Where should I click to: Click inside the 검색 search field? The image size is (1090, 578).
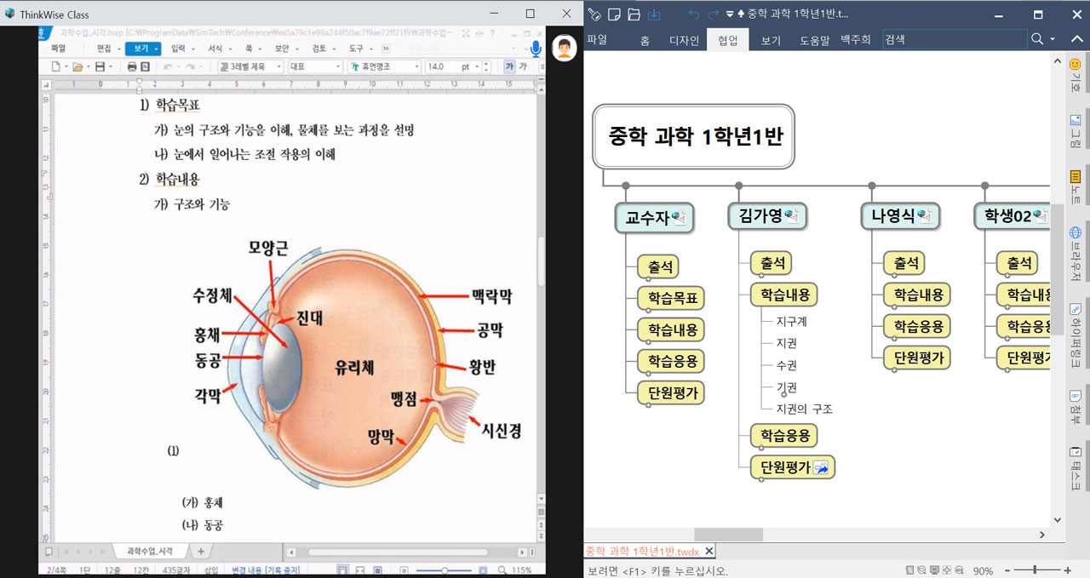(x=954, y=39)
